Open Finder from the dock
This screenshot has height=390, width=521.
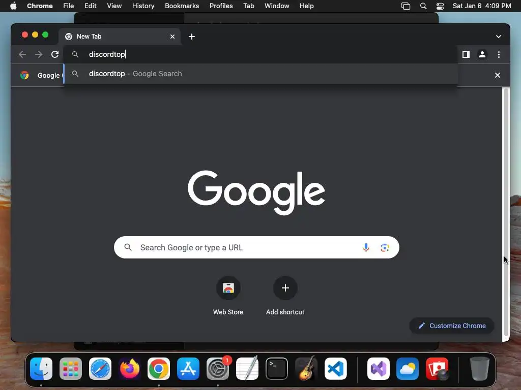click(41, 369)
